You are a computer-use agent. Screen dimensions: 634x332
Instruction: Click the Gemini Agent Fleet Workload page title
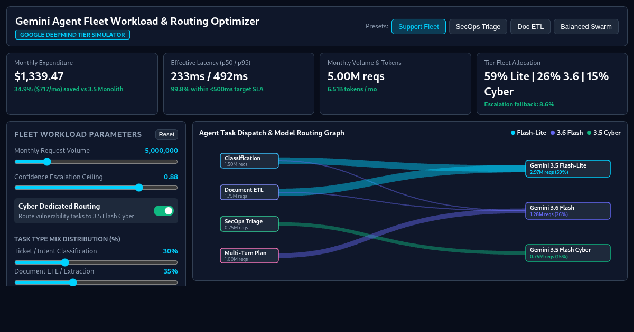point(137,21)
